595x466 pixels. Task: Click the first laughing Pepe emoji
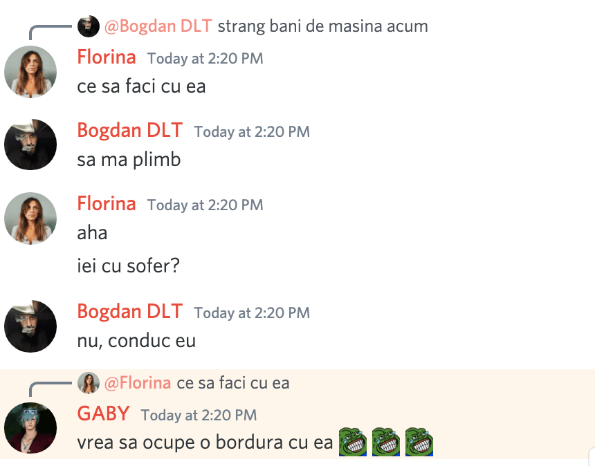tap(353, 442)
